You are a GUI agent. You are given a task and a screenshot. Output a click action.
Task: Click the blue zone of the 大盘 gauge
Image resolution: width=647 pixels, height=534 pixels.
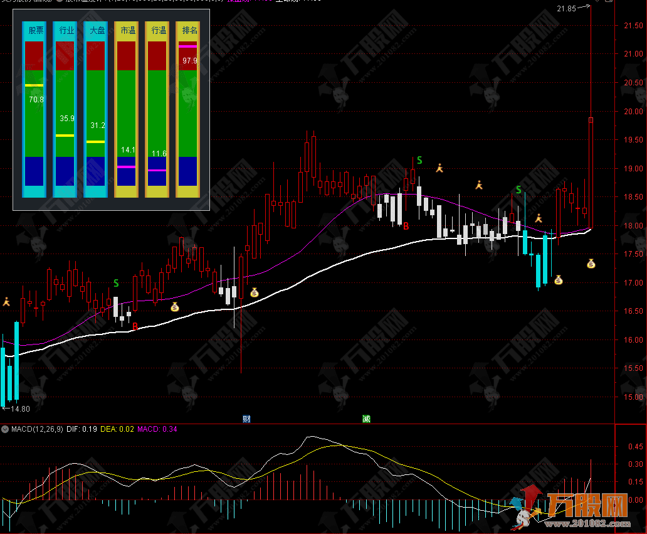coord(95,171)
